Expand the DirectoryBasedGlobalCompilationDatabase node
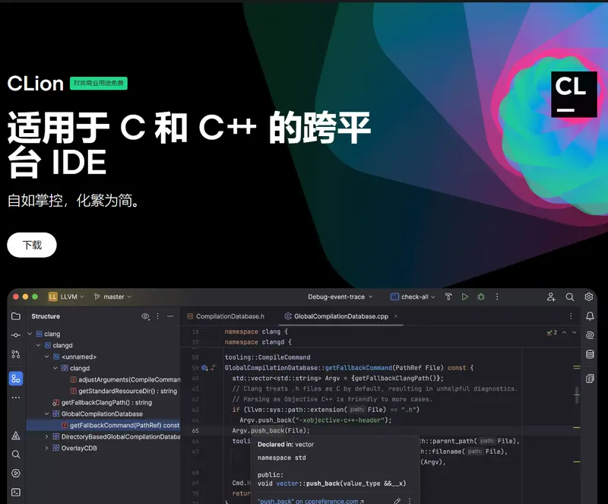The width and height of the screenshot is (608, 504). (x=47, y=436)
